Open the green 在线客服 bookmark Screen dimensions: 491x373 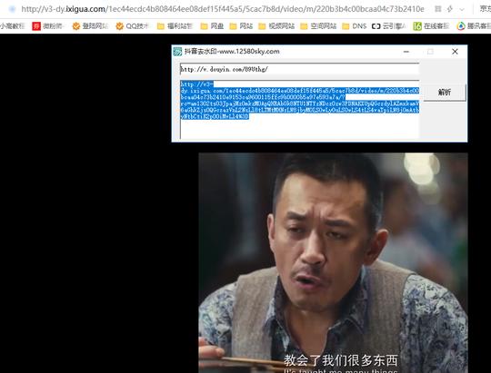(x=431, y=26)
